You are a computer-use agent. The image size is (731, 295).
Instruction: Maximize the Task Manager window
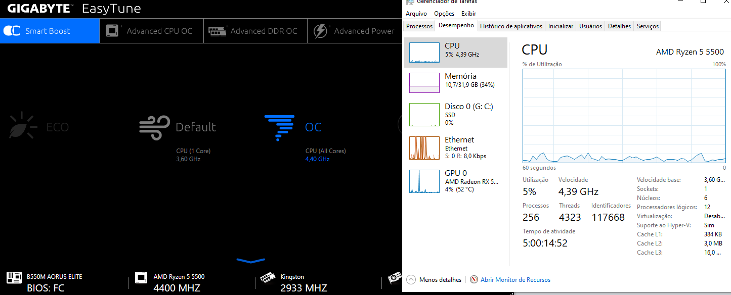point(703,2)
